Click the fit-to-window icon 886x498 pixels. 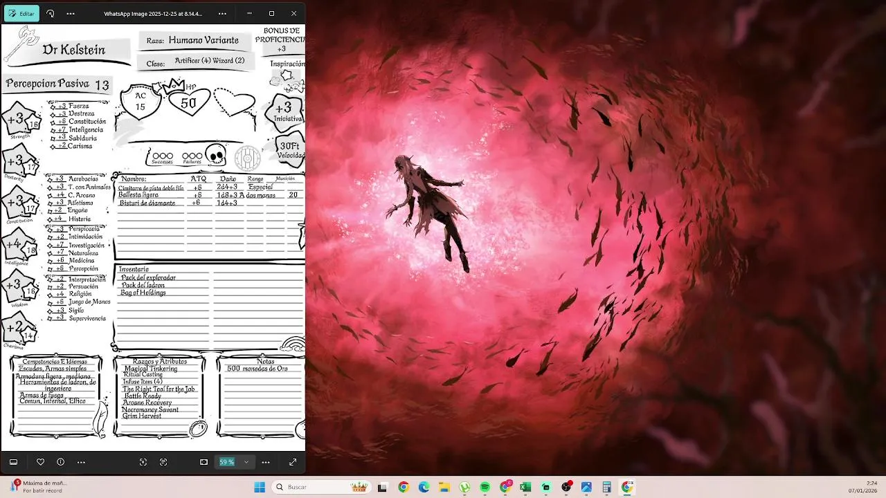coord(204,462)
